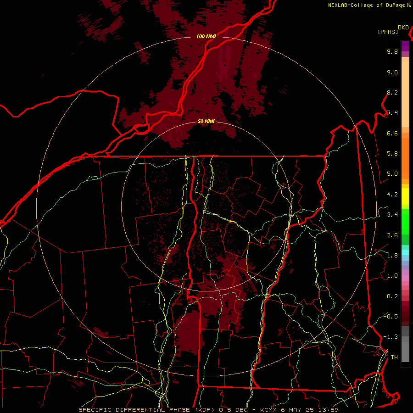Click the 1.8 legend value
Viewport: 413px width, 413px height.
click(x=392, y=256)
